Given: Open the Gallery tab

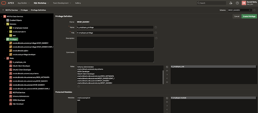Looking at the screenshot, I should [x=78, y=3].
